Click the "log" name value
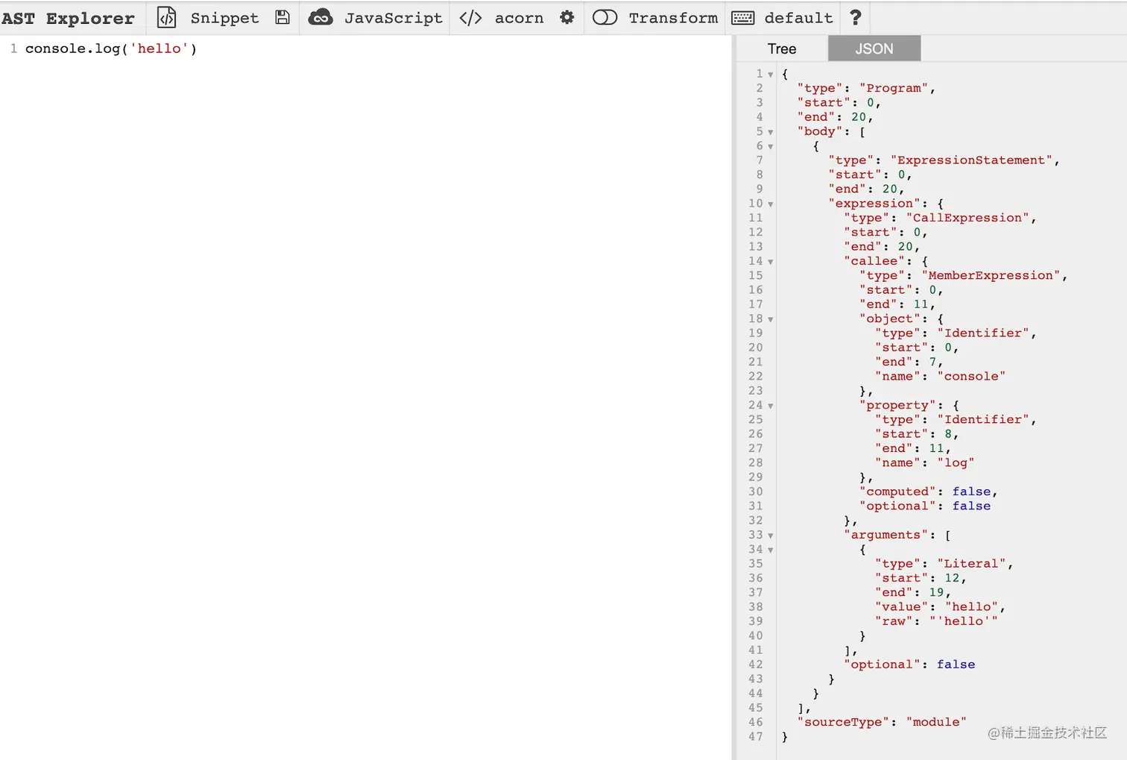This screenshot has height=760, width=1127. pos(956,462)
